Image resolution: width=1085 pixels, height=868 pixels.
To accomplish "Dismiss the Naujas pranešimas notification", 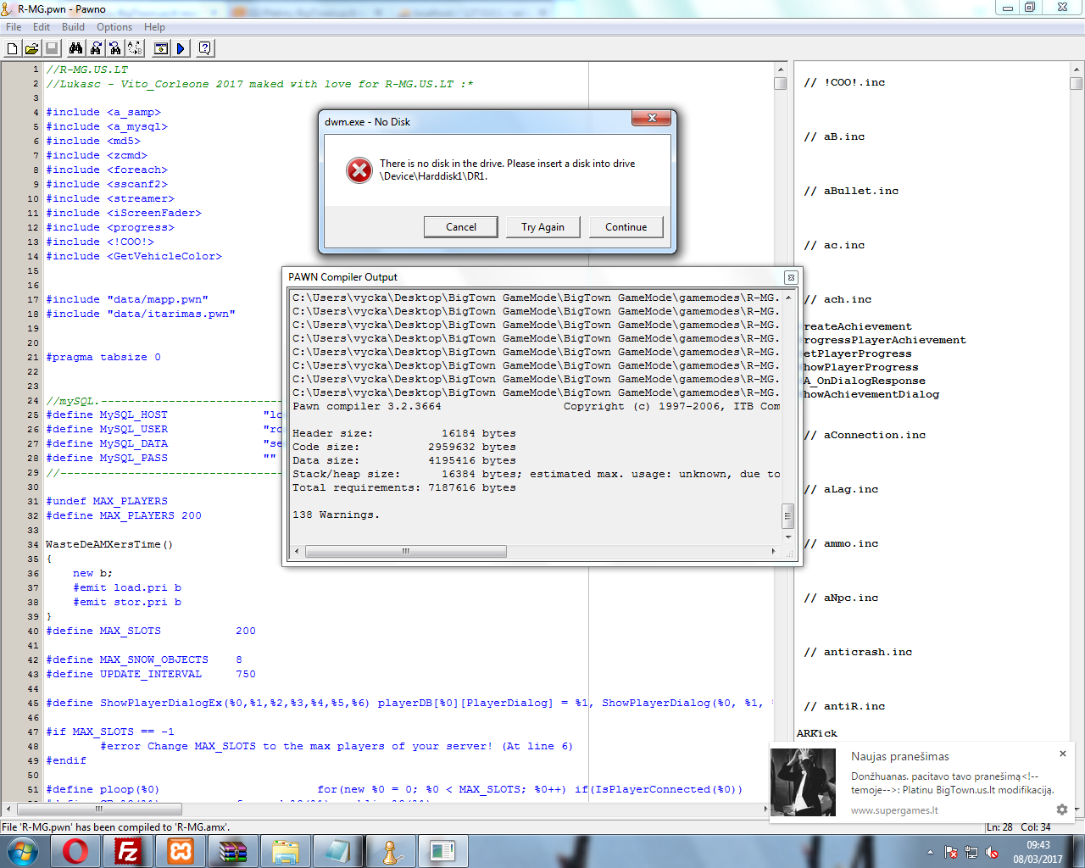I will [x=1063, y=754].
